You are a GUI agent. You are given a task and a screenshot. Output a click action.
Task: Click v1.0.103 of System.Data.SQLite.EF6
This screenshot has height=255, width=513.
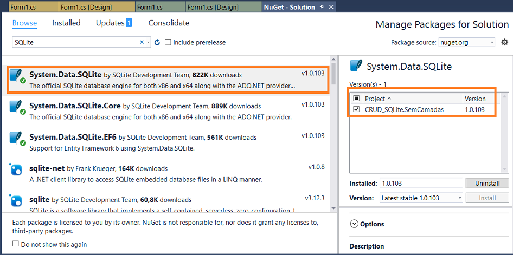pyautogui.click(x=313, y=135)
